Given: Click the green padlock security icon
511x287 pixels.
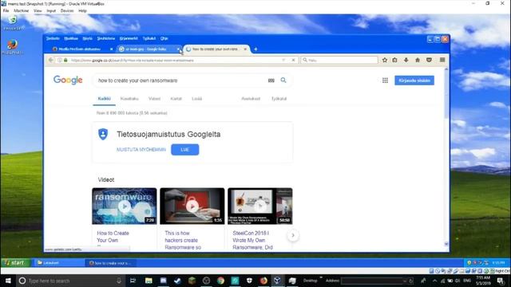Looking at the screenshot, I should 65,61.
